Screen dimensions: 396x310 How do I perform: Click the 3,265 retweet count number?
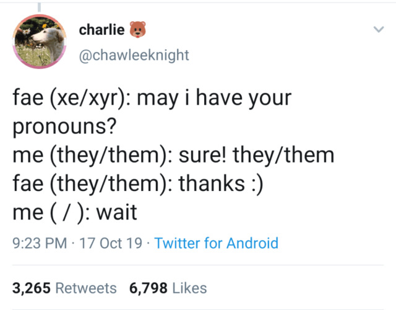coord(32,288)
